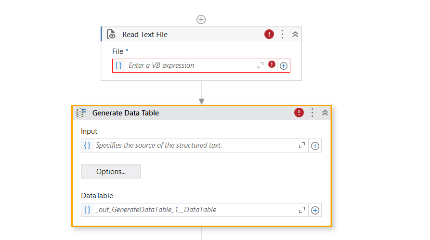The height and width of the screenshot is (240, 430).
Task: Click the Options... button
Action: 111,172
